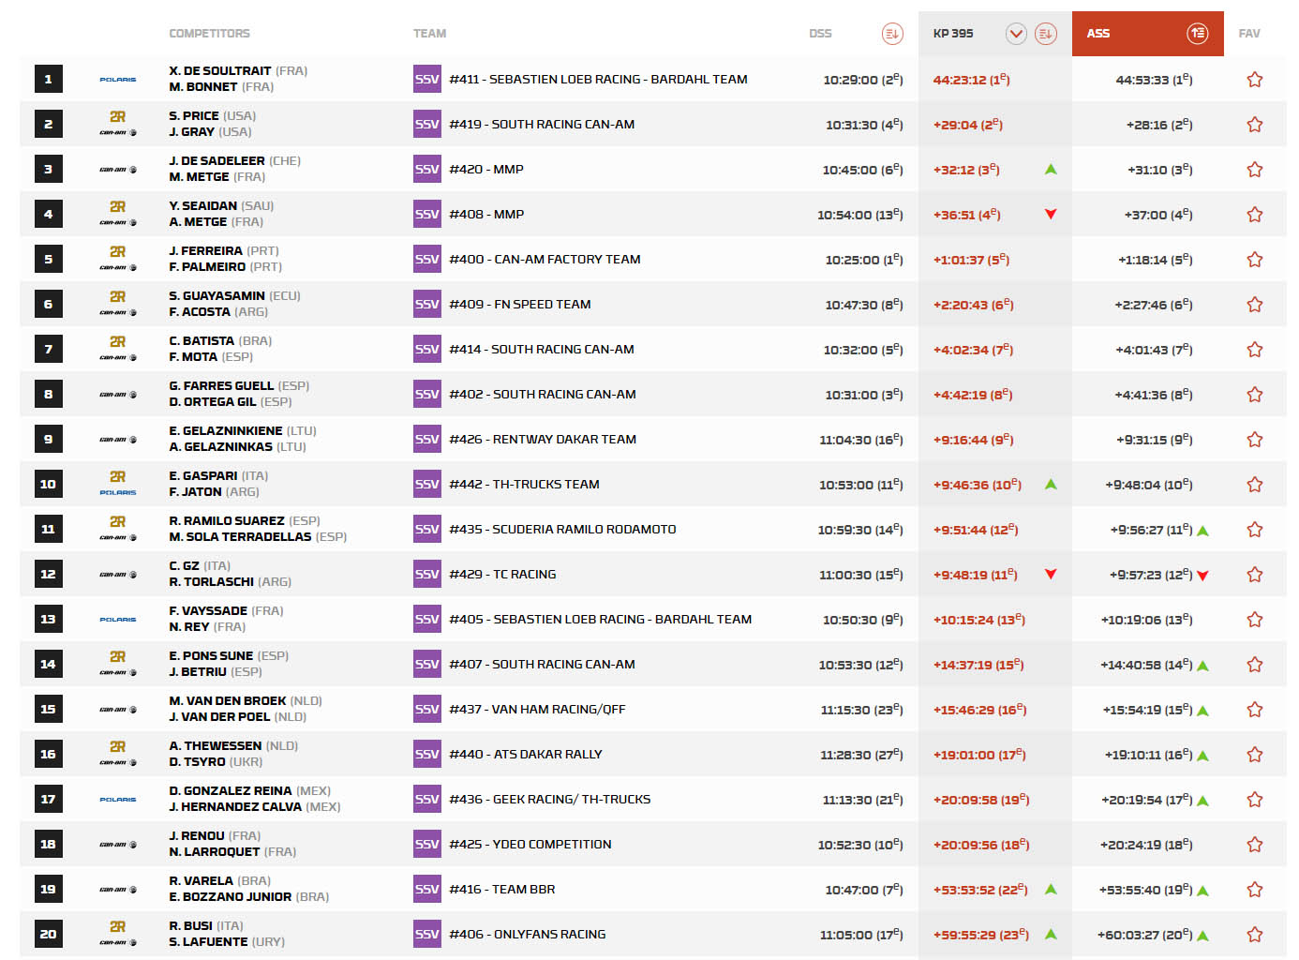Mark #406 OnlyFans Racing as favorite
Screen dimensions: 1299x960
click(x=1254, y=935)
